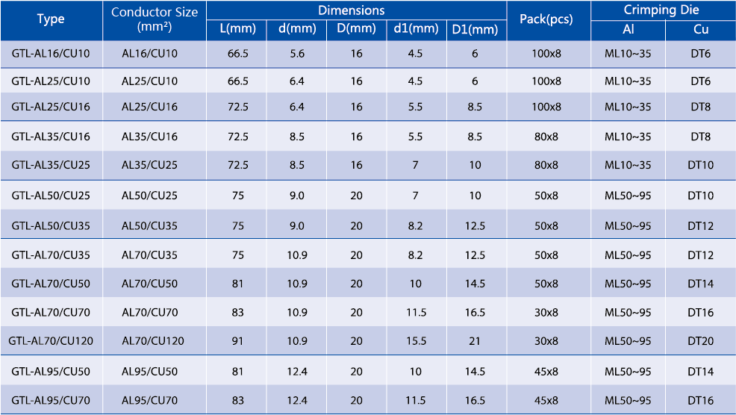The image size is (736, 415).
Task: Click the Cu sub-header under Crimping Die
Action: tap(700, 30)
